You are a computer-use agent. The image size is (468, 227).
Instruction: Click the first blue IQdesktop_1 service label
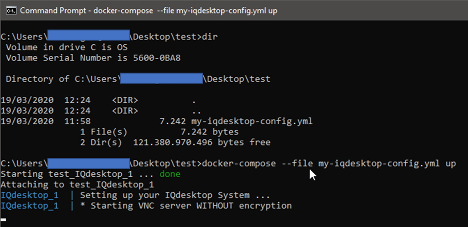pyautogui.click(x=29, y=195)
